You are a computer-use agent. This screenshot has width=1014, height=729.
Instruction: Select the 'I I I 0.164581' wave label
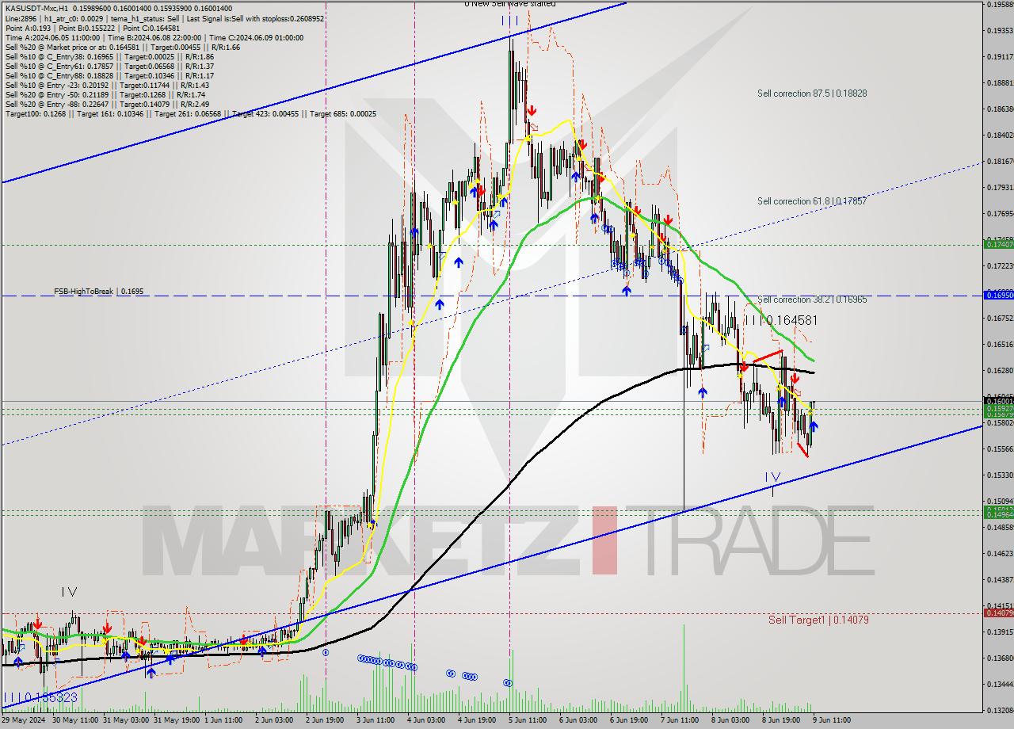click(781, 320)
